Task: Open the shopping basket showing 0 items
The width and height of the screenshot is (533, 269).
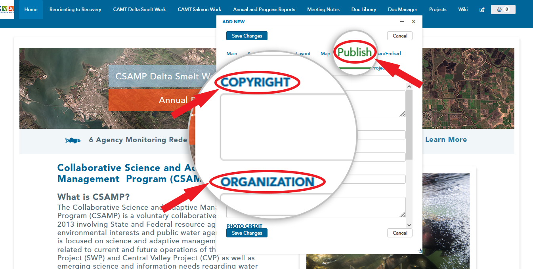Action: pyautogui.click(x=503, y=9)
